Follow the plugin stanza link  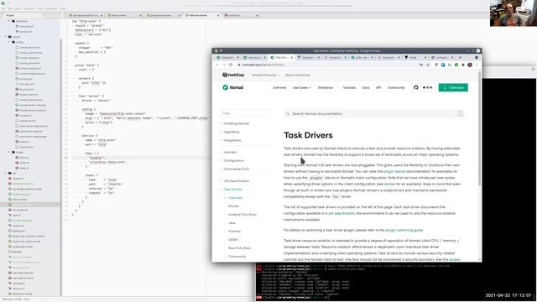pos(394,171)
